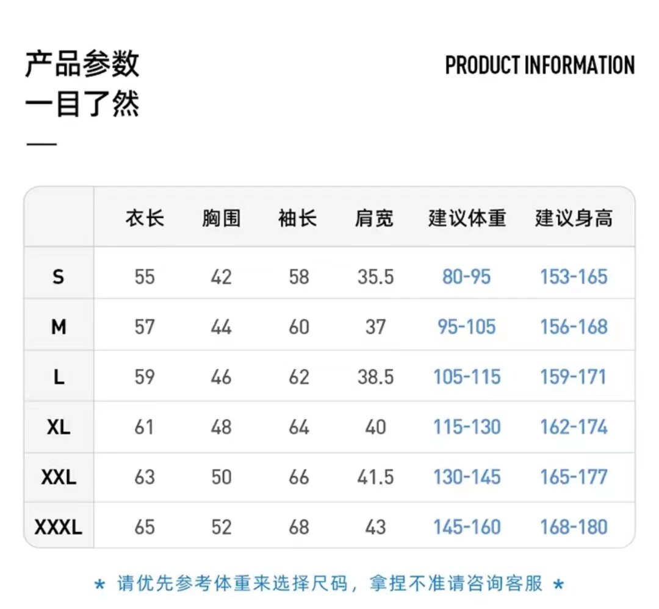The height and width of the screenshot is (609, 659).
Task: Click sleeve value 66 in XXL row
Action: point(299,477)
